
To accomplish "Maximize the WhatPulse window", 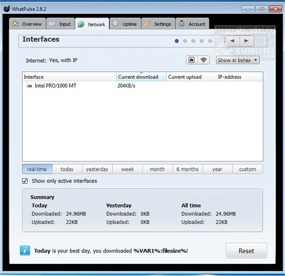I will pos(261,9).
